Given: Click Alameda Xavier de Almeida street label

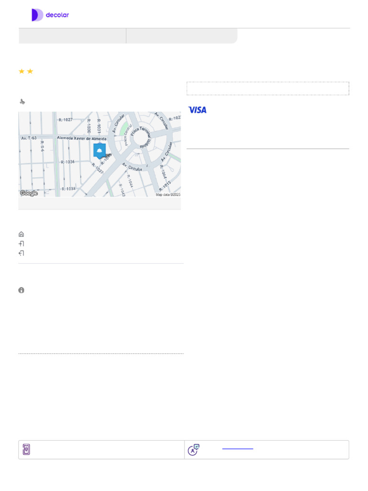Looking at the screenshot, I should tap(81, 138).
